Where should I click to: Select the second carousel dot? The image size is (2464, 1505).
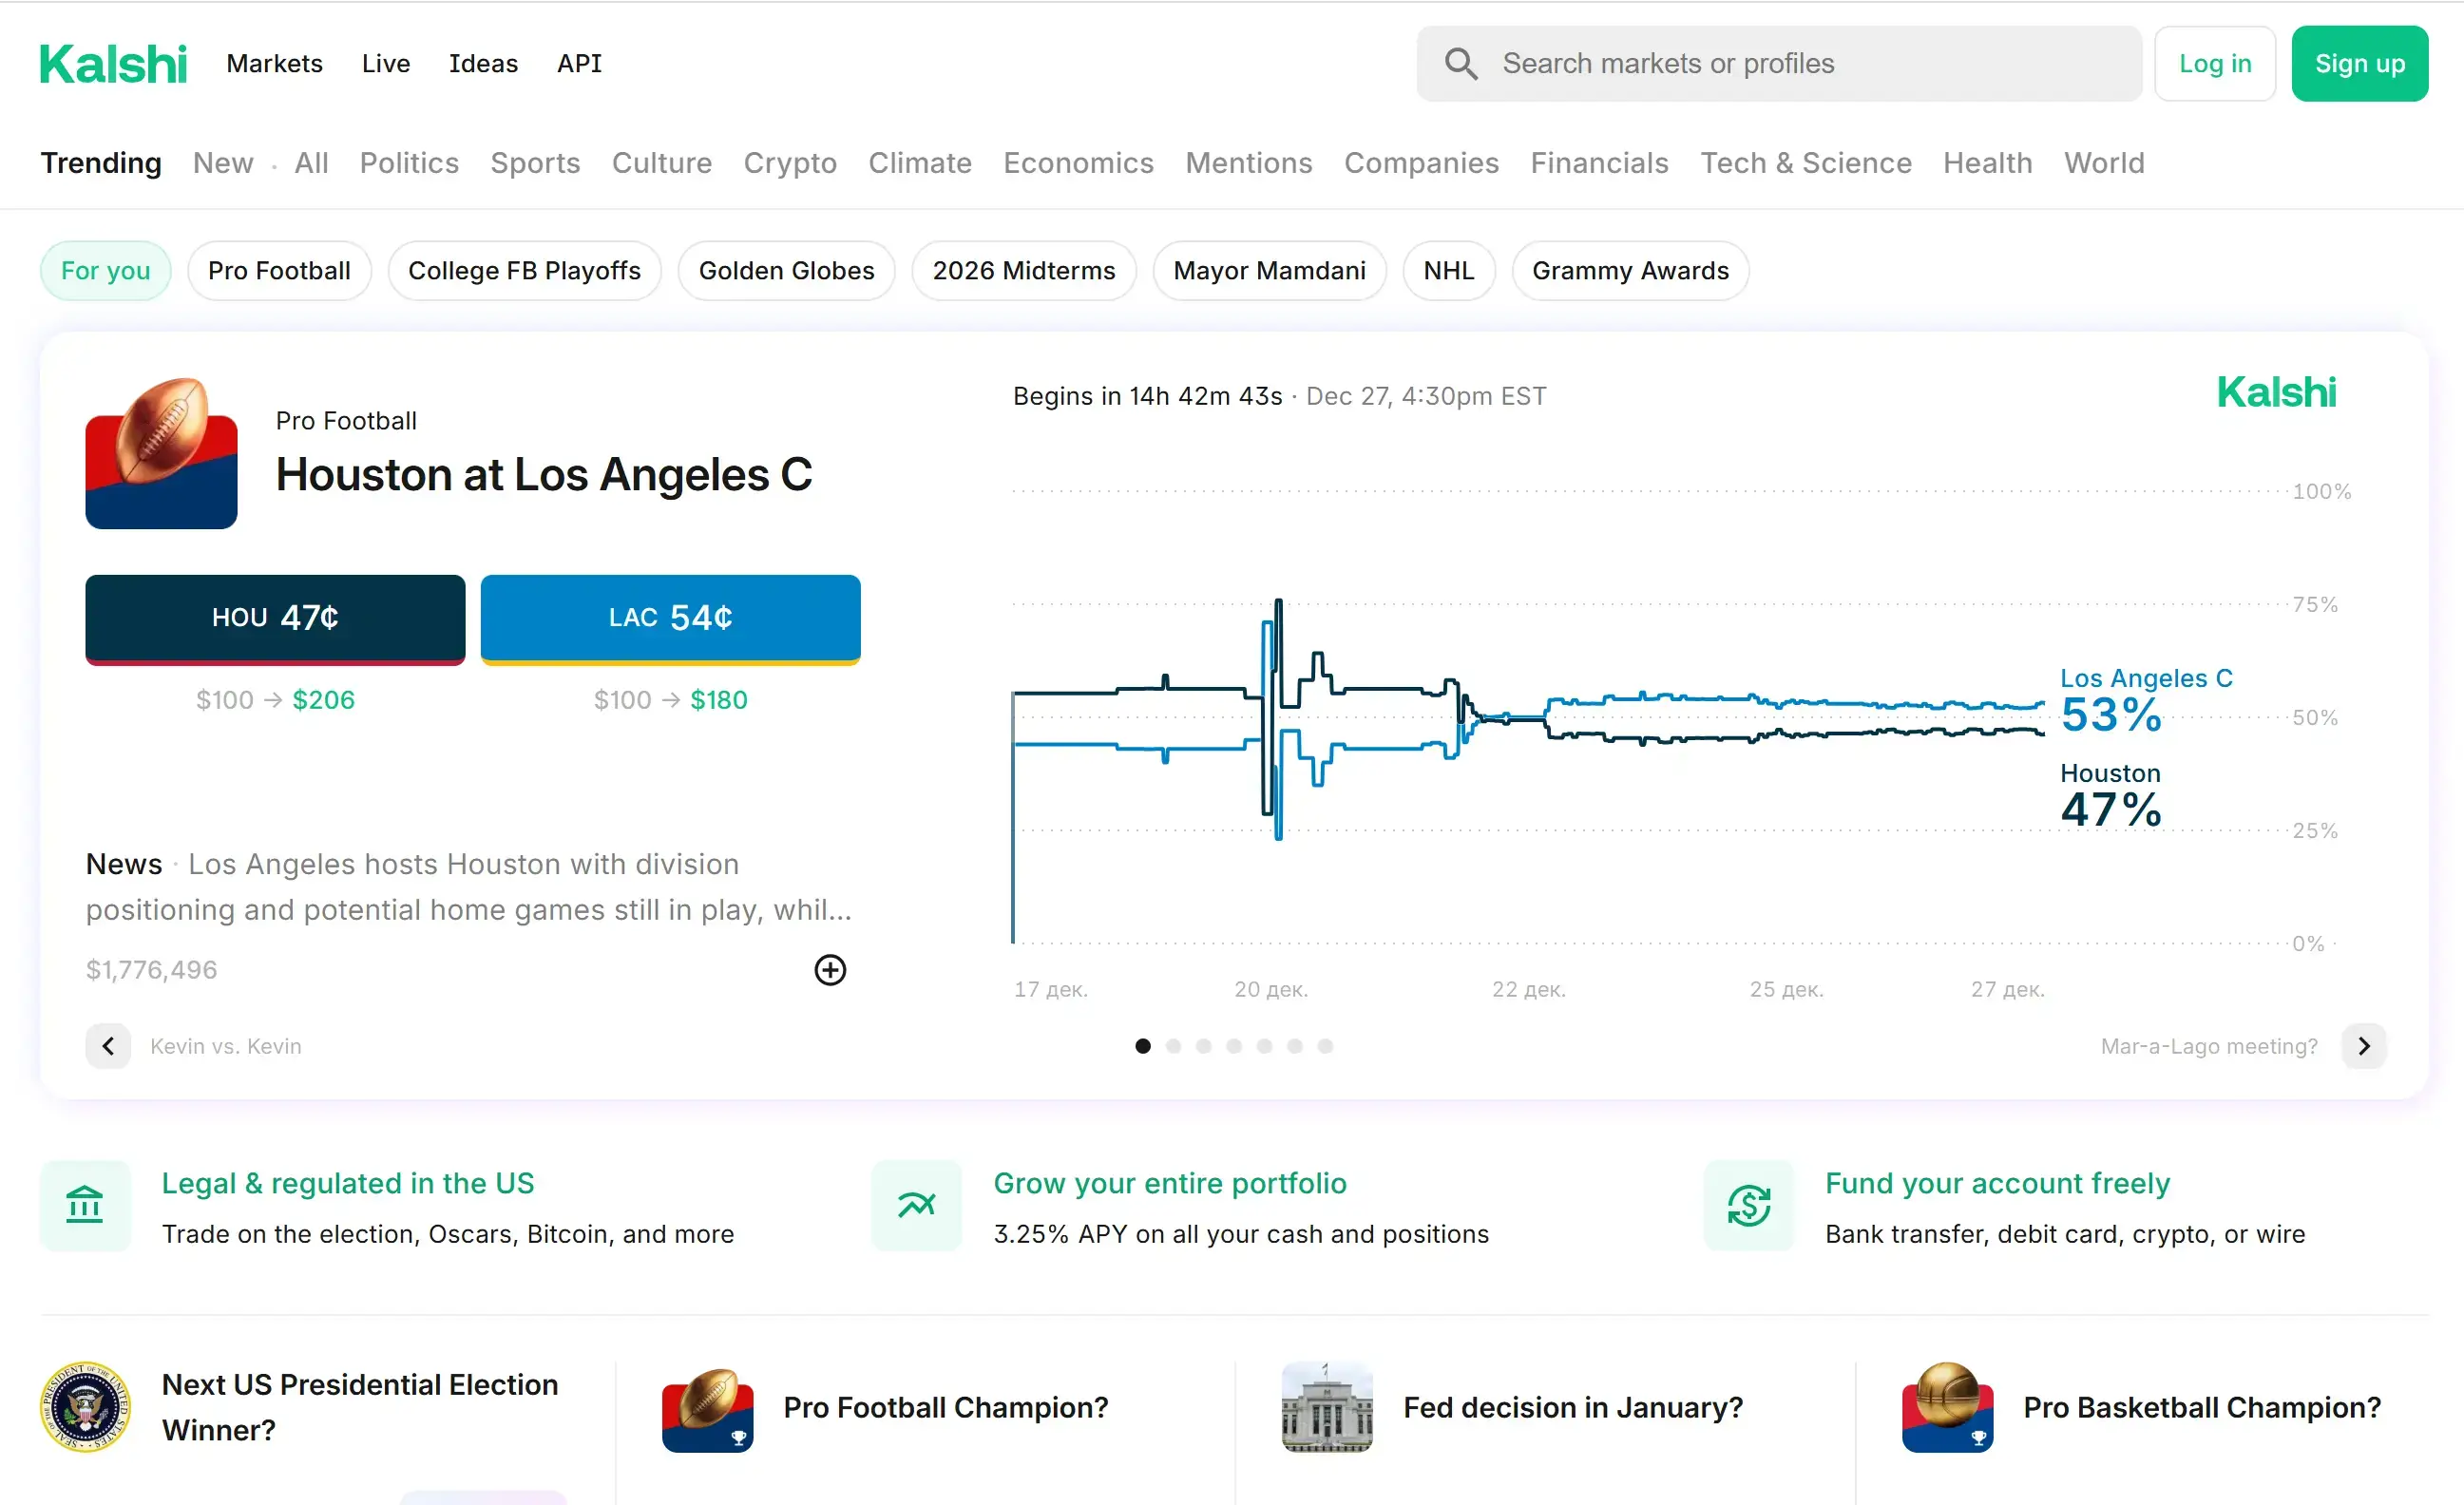(x=1173, y=1046)
